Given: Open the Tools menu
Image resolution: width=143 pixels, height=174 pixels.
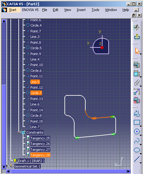Looking at the screenshot, I should [x=95, y=10].
